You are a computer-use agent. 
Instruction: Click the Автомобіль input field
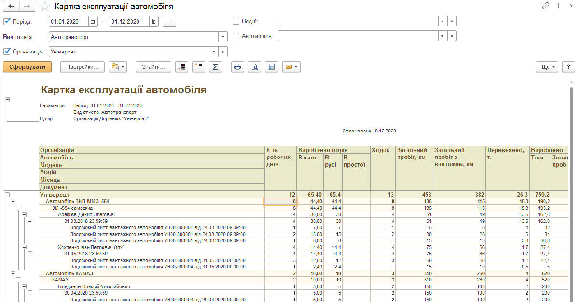(358, 36)
